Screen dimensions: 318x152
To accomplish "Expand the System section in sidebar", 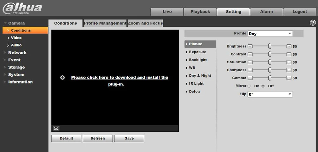I will pyautogui.click(x=14, y=75).
